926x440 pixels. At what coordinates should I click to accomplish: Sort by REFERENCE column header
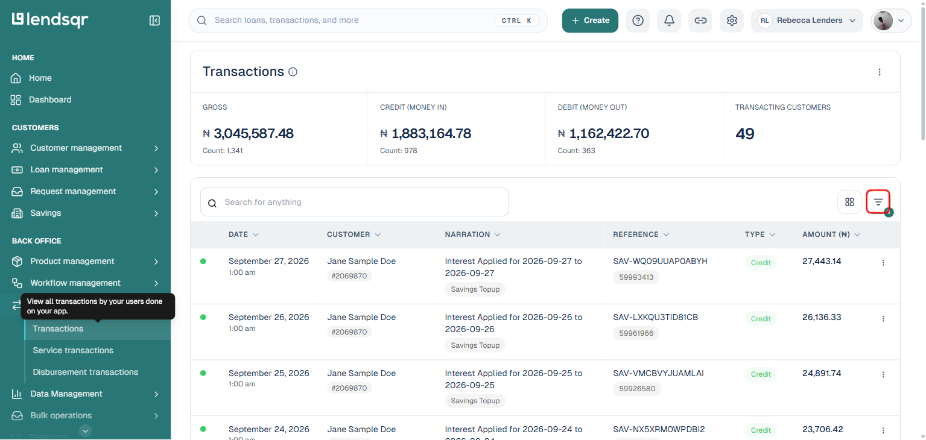(641, 234)
